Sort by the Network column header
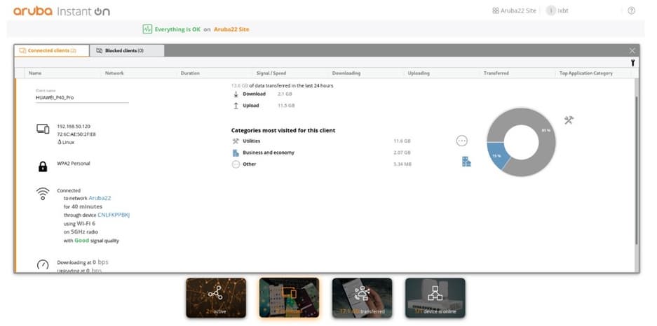This screenshot has width=657, height=326. (114, 73)
